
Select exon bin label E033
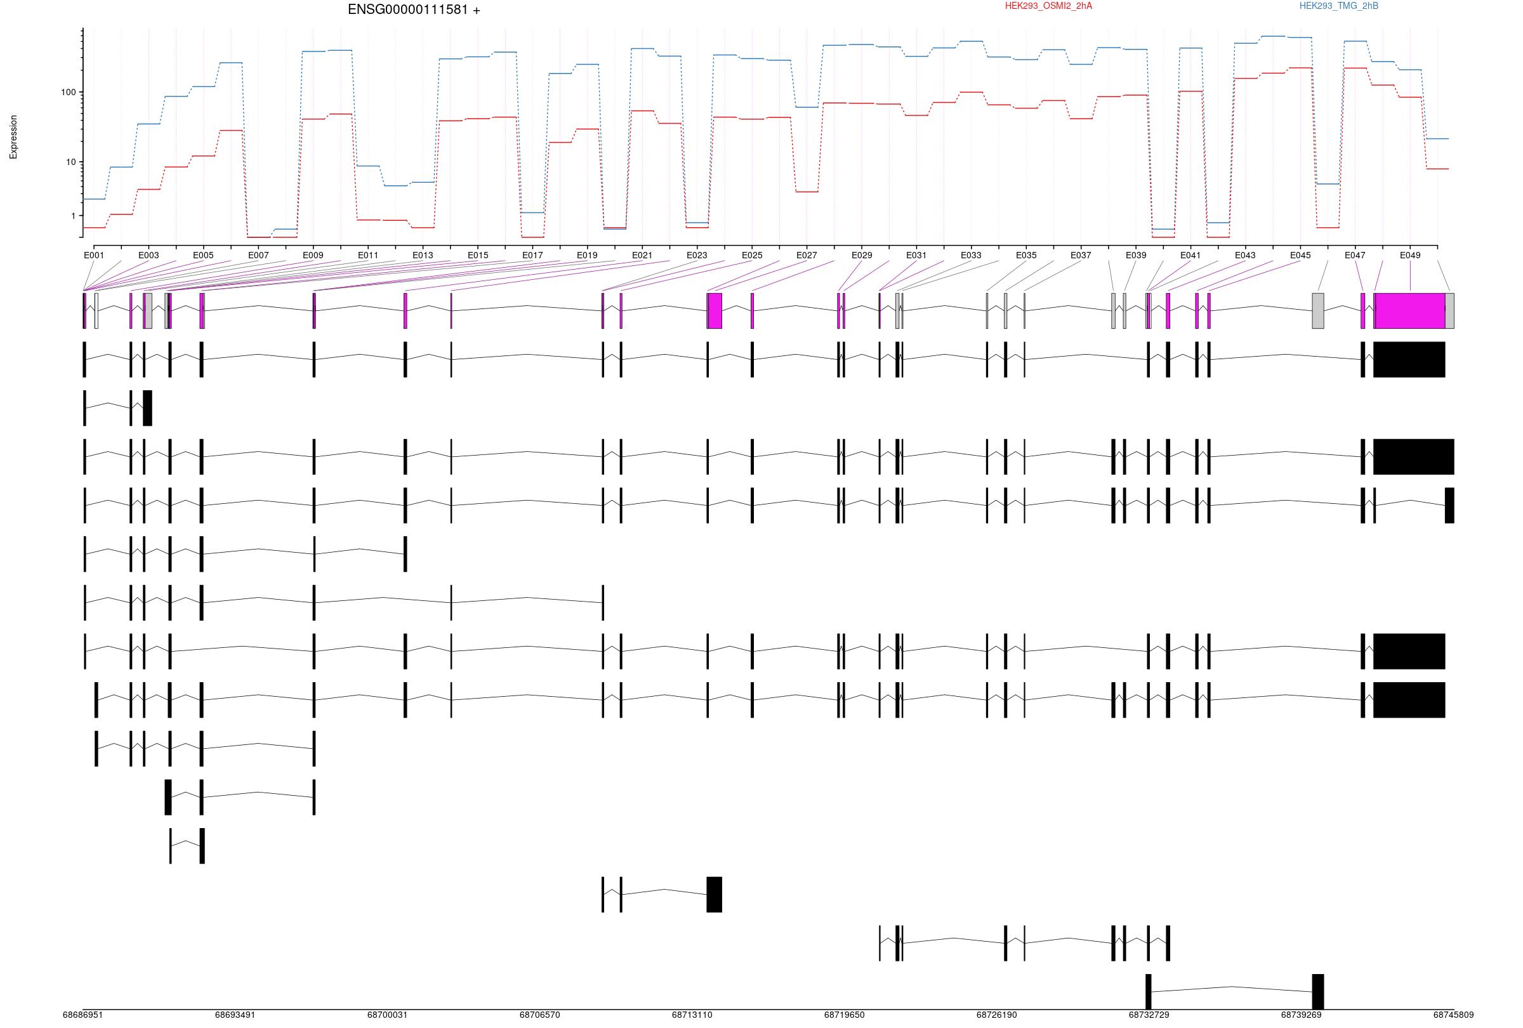click(x=971, y=255)
